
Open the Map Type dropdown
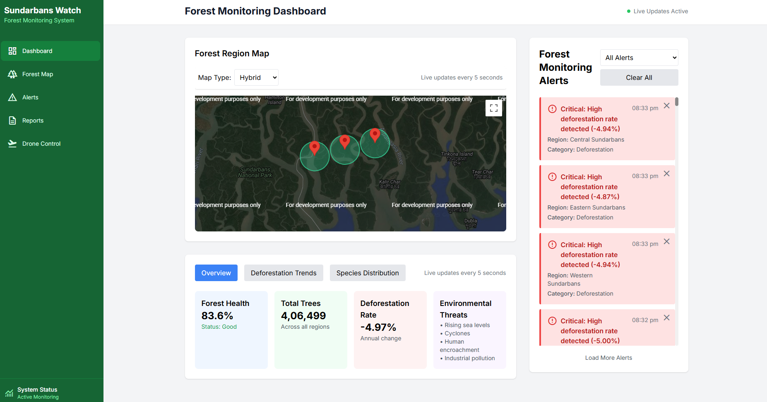coord(256,77)
